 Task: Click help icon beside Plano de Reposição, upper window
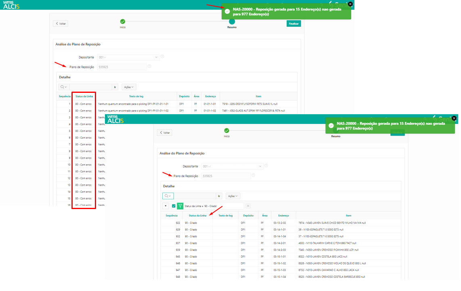coord(149,67)
